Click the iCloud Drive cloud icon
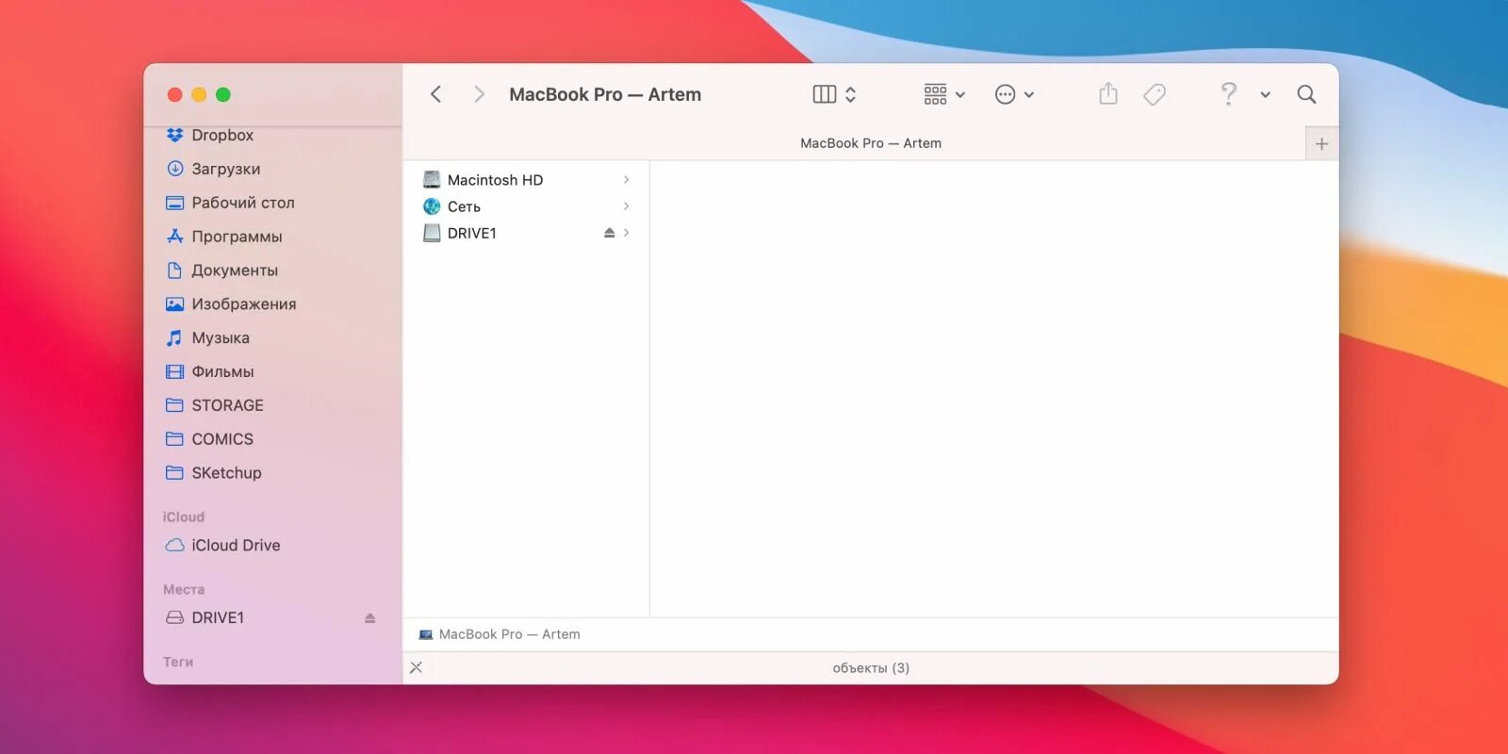The image size is (1508, 754). pos(174,546)
